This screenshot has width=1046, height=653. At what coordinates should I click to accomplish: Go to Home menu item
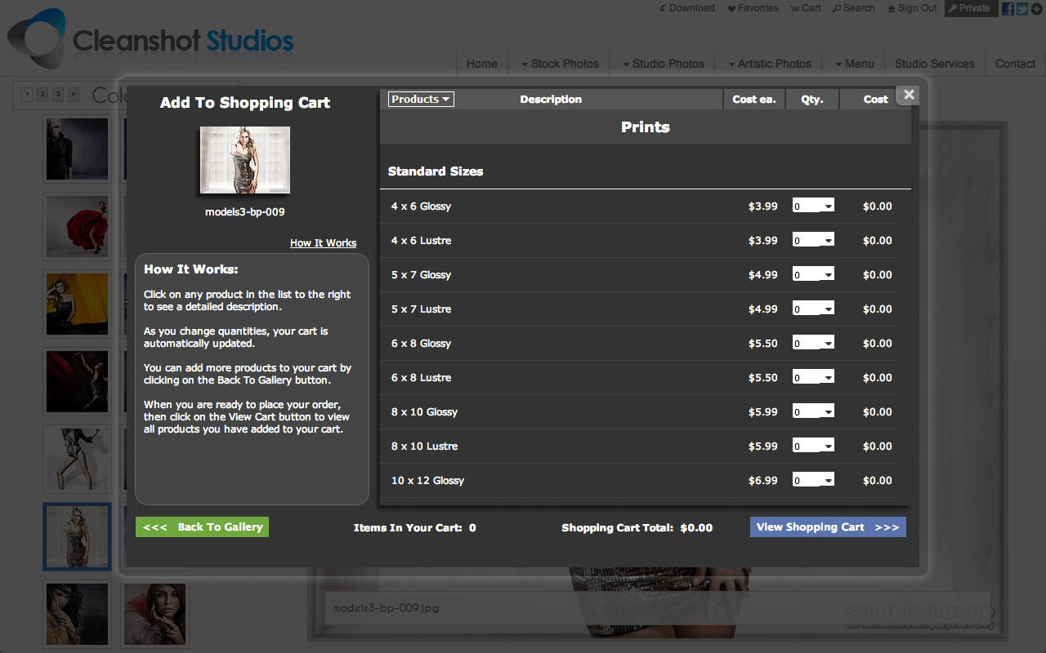click(481, 64)
